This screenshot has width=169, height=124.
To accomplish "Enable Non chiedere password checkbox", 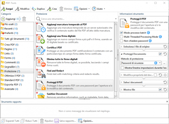I will click(121, 41).
